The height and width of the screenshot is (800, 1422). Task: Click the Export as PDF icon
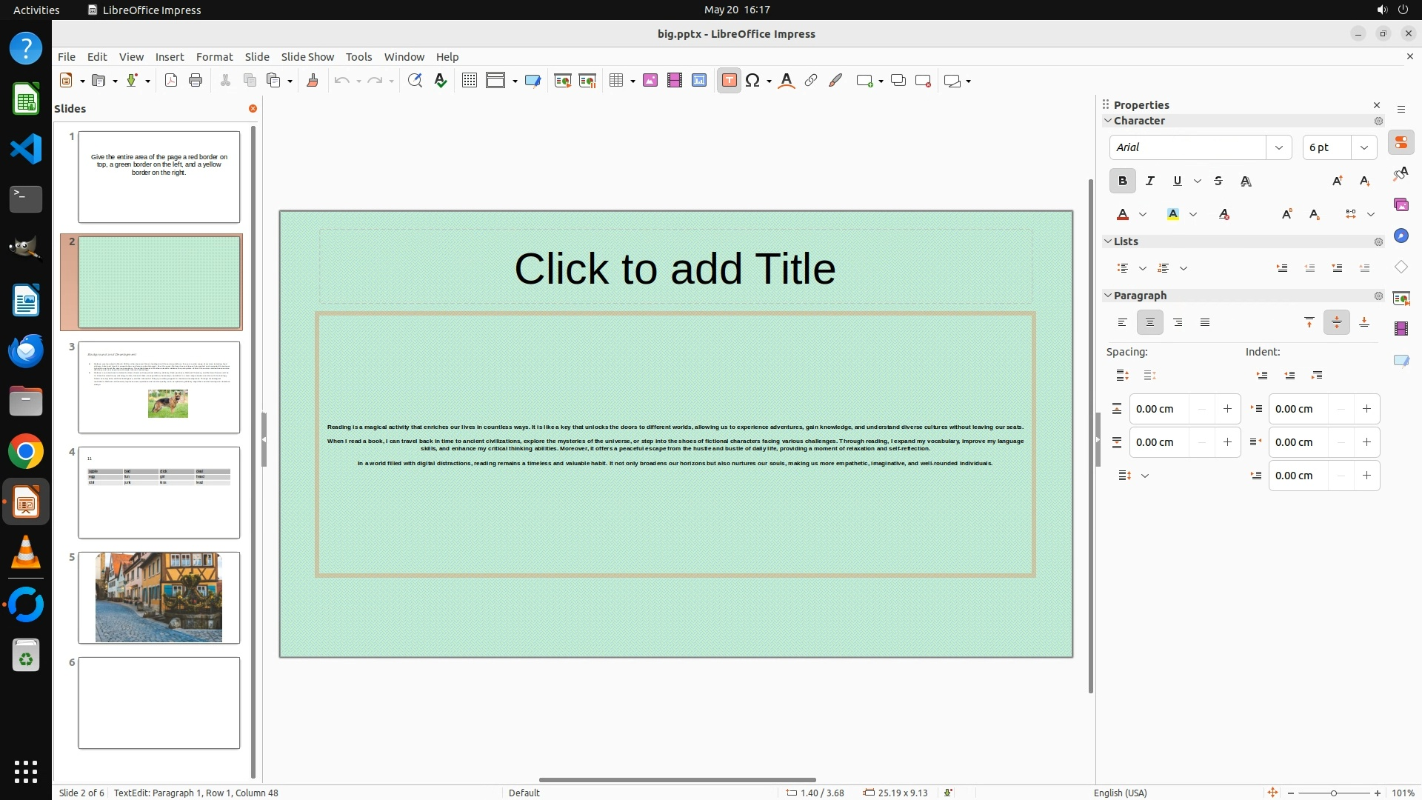pyautogui.click(x=171, y=81)
